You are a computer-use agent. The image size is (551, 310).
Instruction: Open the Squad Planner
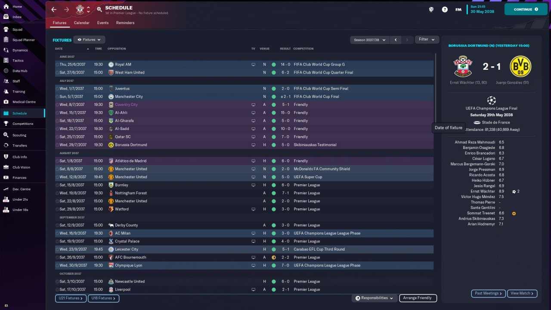pyautogui.click(x=23, y=40)
